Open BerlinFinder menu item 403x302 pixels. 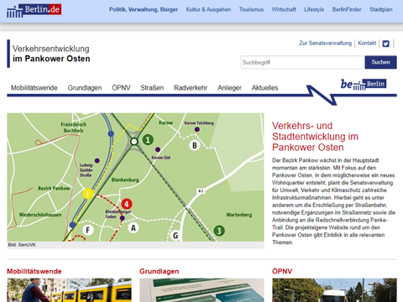(x=347, y=9)
